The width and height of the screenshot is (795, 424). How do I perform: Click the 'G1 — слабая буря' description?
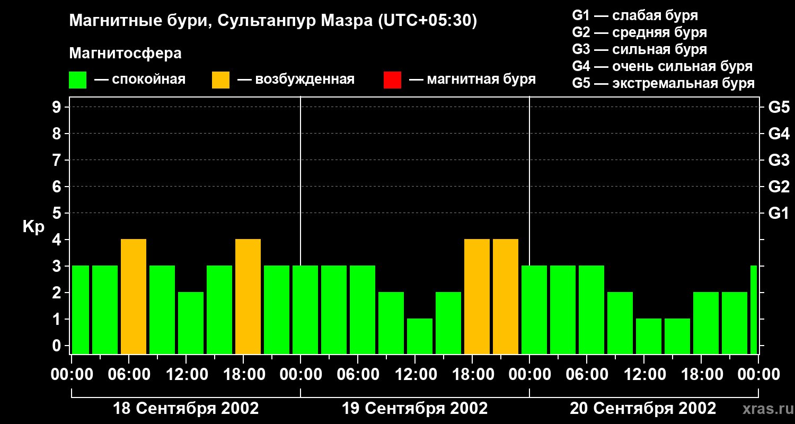[635, 15]
